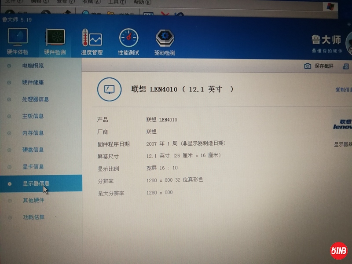Click the circular monitor icon by 联想 LEN4010

click(x=109, y=89)
